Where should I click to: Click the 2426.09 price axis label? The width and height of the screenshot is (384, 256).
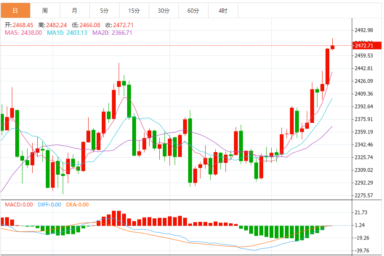point(364,81)
